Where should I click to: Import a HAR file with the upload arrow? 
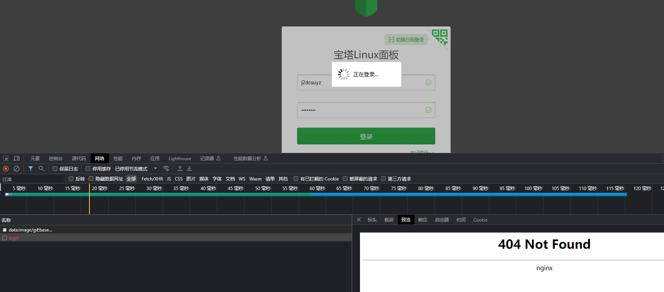(x=180, y=169)
